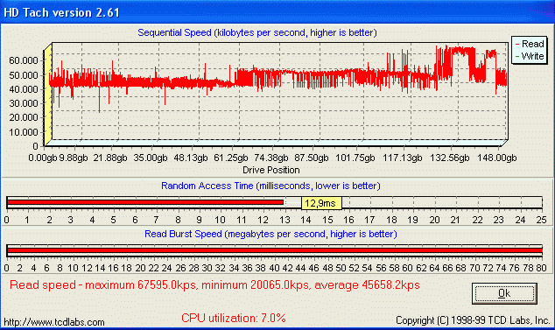The width and height of the screenshot is (555, 330).
Task: Click the 12,9ms access time label
Action: point(321,203)
